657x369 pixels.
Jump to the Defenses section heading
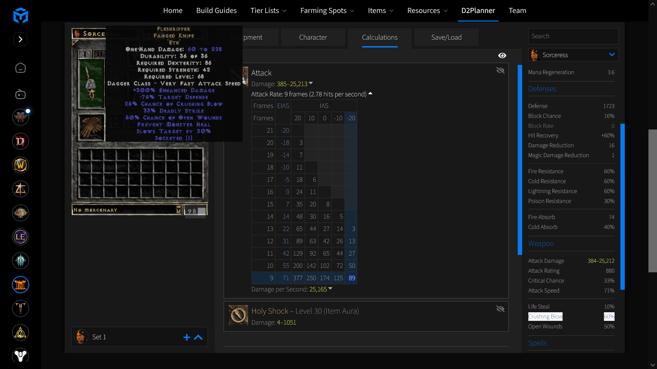pos(542,89)
